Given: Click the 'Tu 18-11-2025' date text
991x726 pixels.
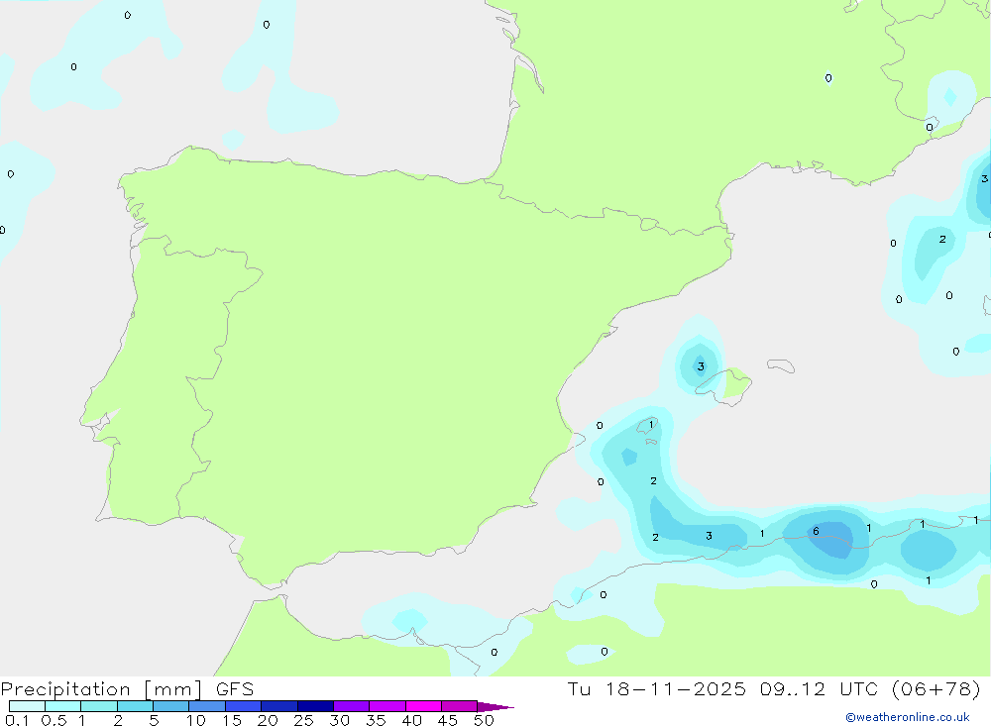Looking at the screenshot, I should point(656,688).
